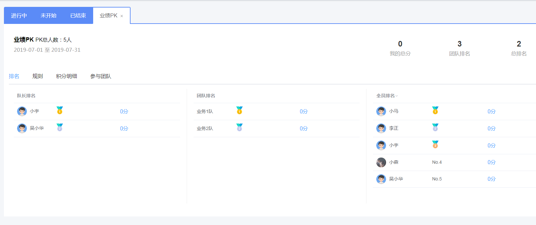This screenshot has width=536, height=225.
Task: Click the 0分 score for 业务1队
Action: click(x=304, y=111)
